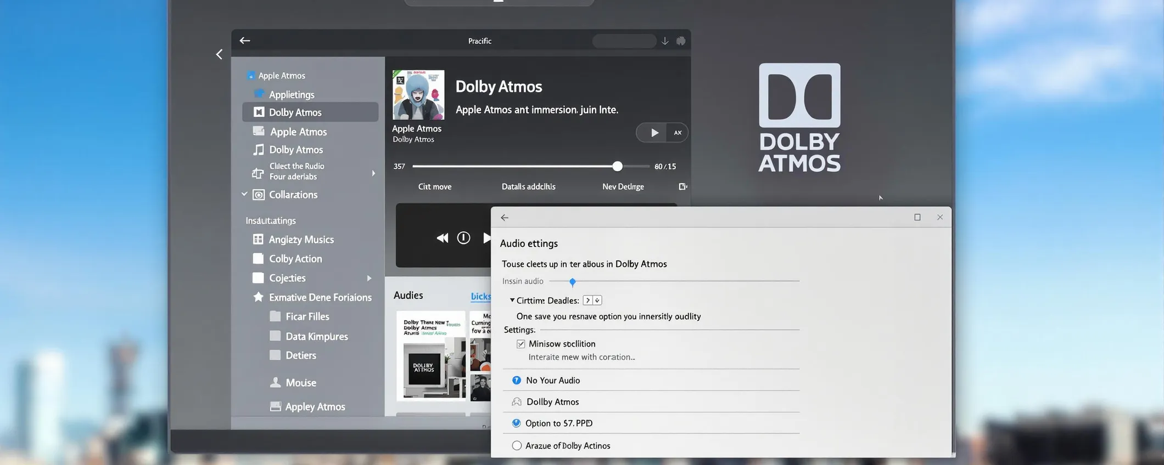Click the pause circle button in player

point(463,237)
